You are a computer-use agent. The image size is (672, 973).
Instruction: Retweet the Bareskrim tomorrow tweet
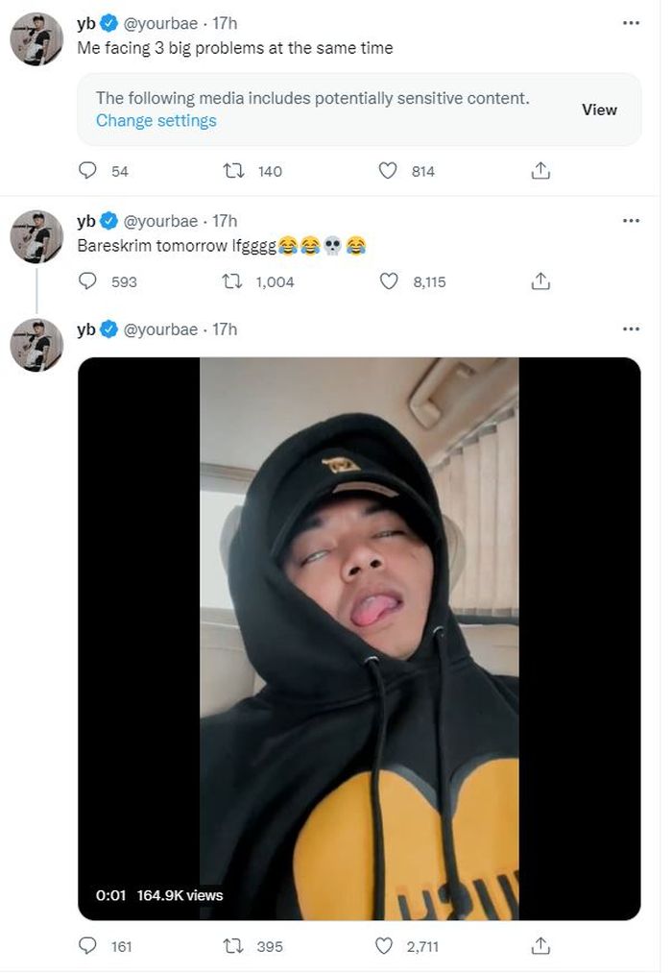click(232, 281)
